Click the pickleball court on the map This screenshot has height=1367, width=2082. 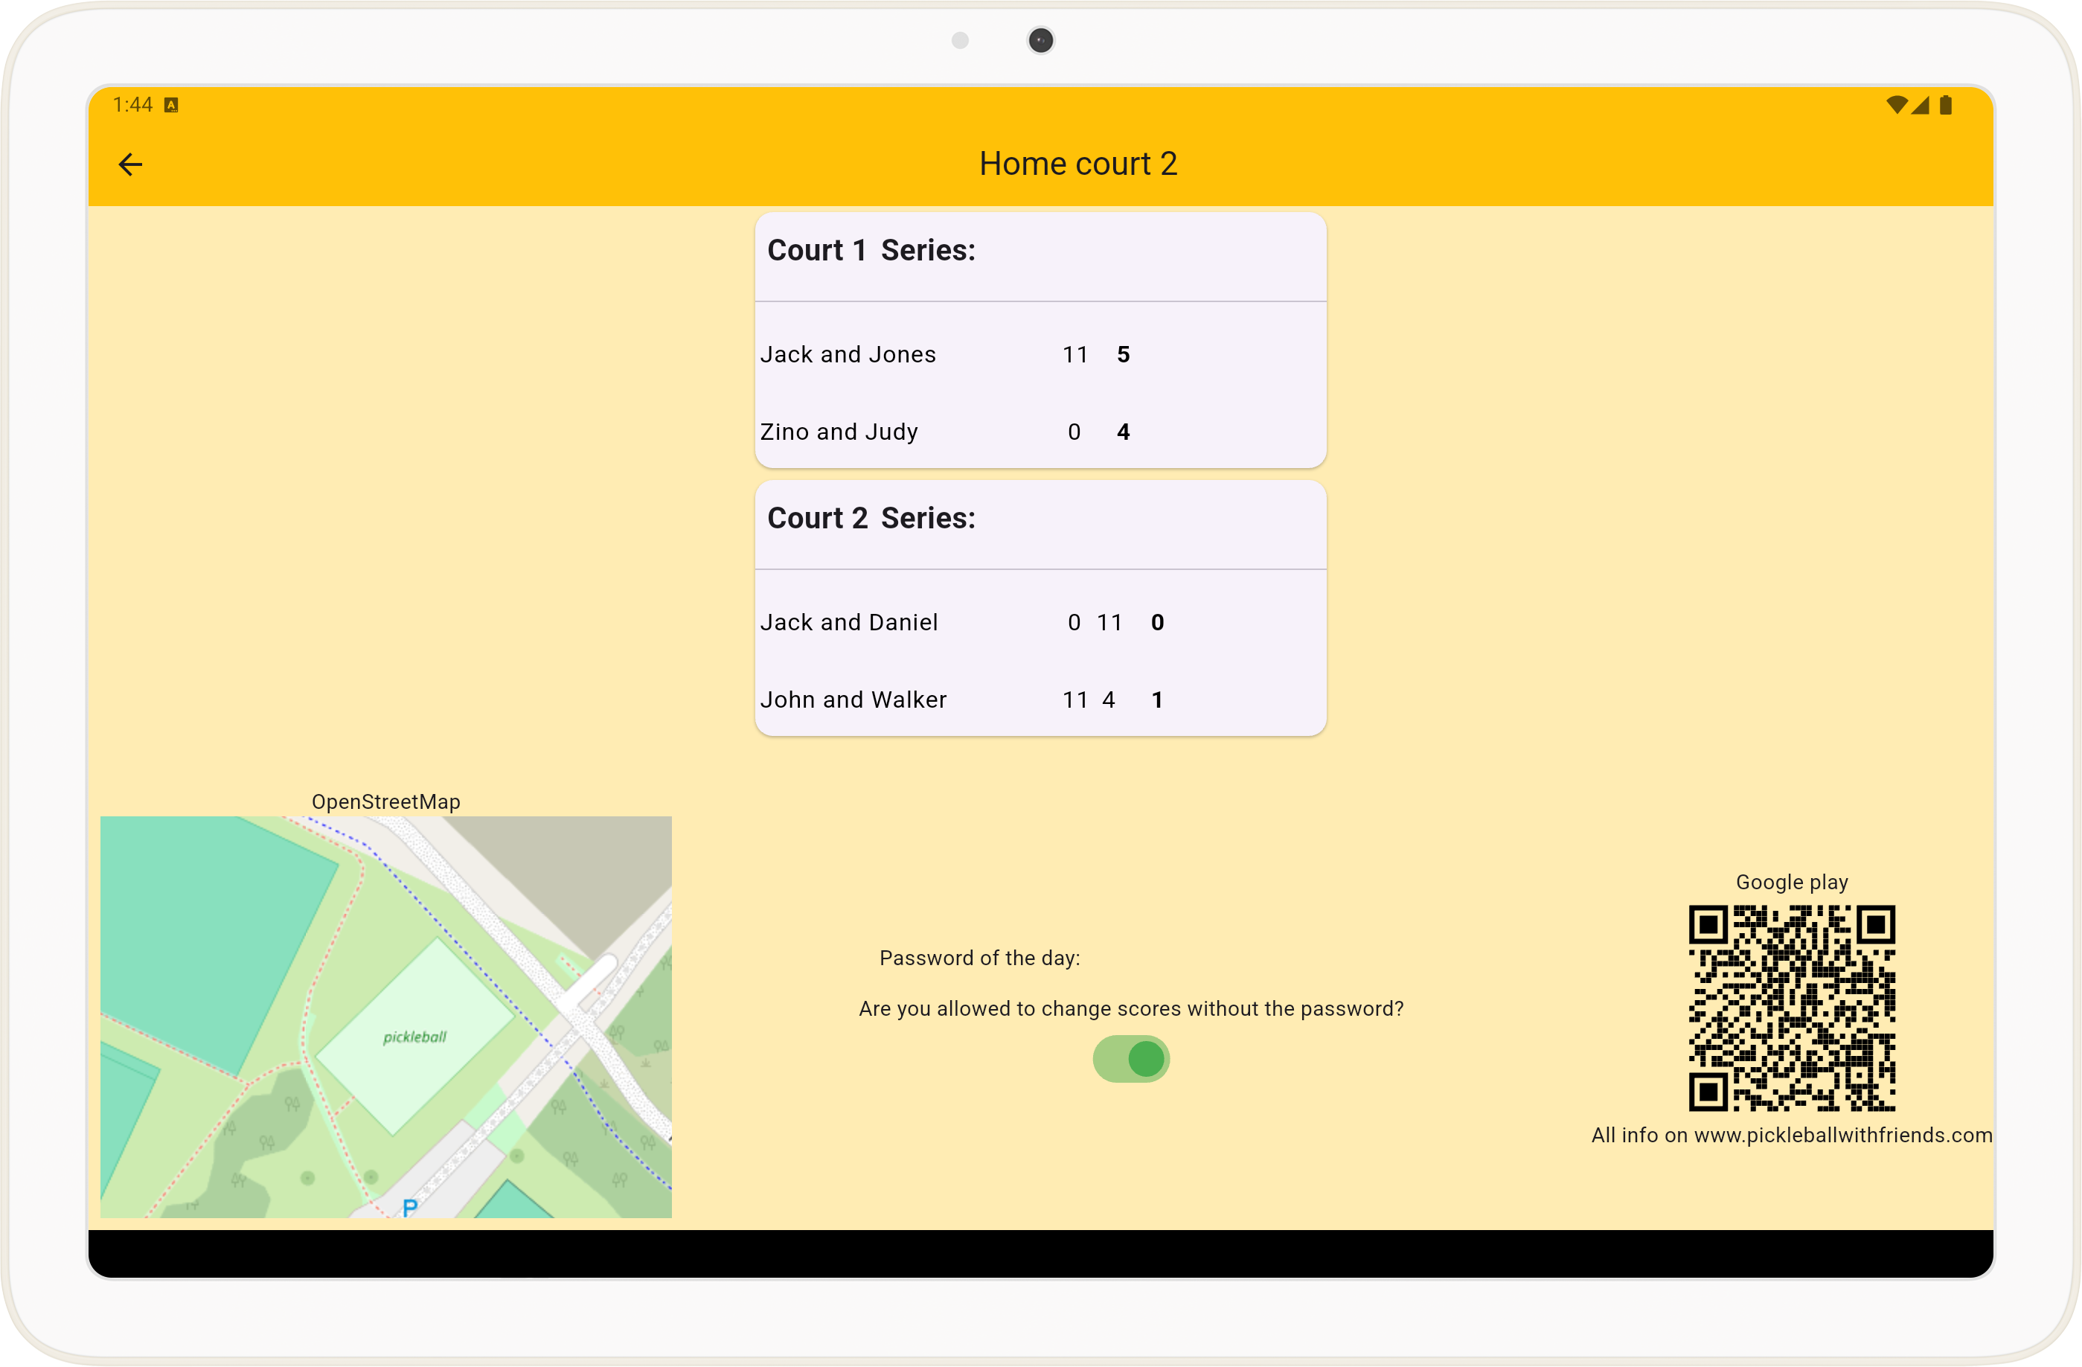tap(414, 1037)
